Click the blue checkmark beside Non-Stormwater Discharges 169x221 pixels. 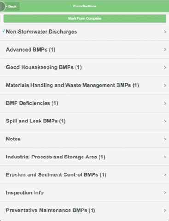point(4,31)
